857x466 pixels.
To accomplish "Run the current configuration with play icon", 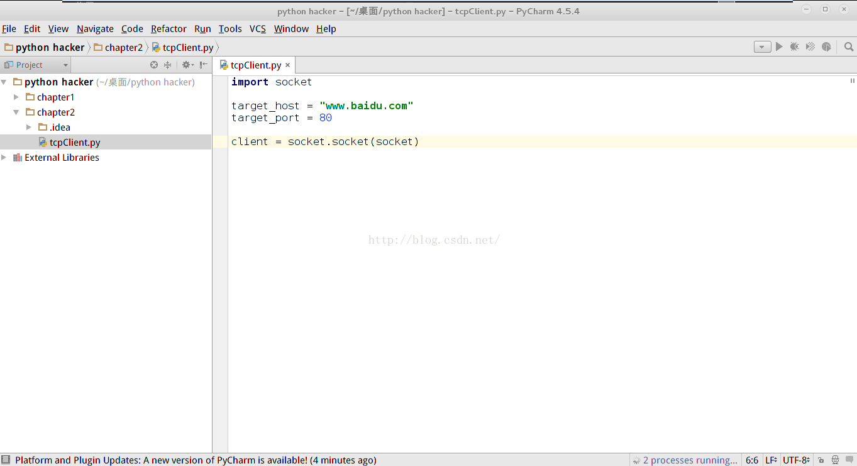I will coord(779,46).
